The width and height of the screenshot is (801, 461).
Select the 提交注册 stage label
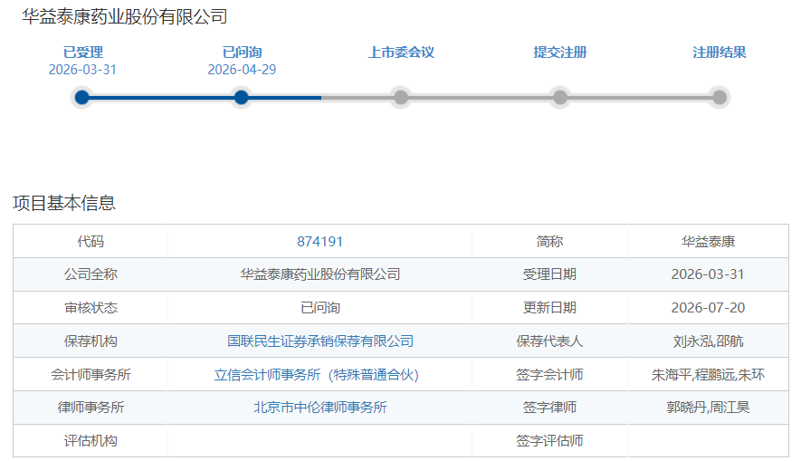coord(560,53)
